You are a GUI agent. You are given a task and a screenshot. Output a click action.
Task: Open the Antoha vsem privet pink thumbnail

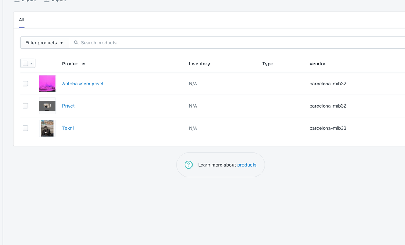coord(47,84)
